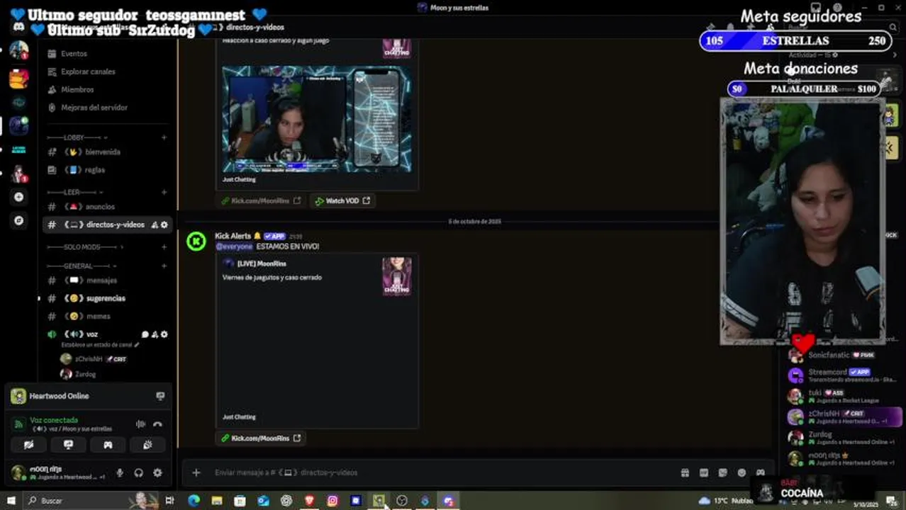
Task: Open the voz channel text chat icon
Action: [x=145, y=334]
